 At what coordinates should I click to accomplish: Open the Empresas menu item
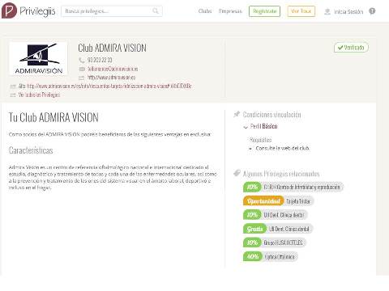click(230, 11)
